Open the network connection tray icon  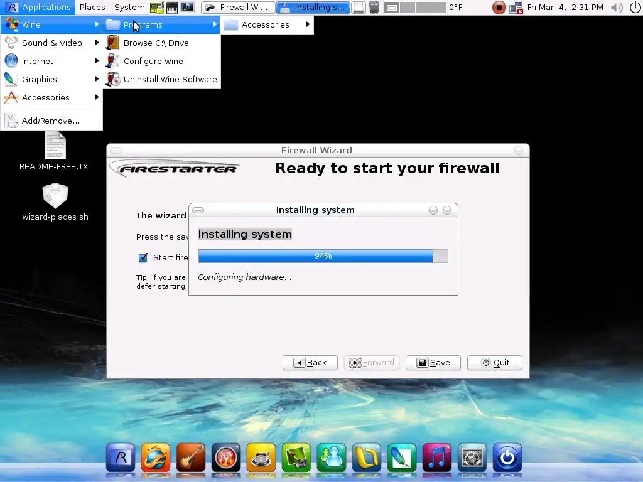pos(516,8)
